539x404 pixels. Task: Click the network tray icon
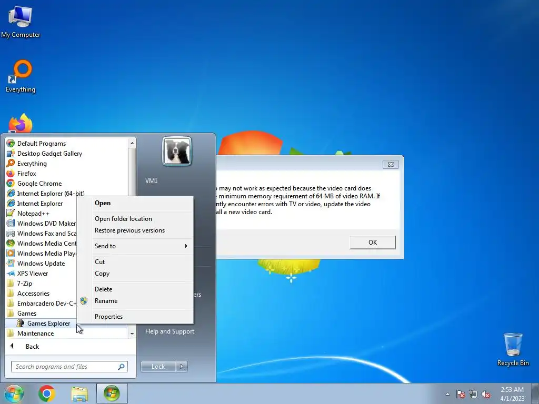pos(473,394)
